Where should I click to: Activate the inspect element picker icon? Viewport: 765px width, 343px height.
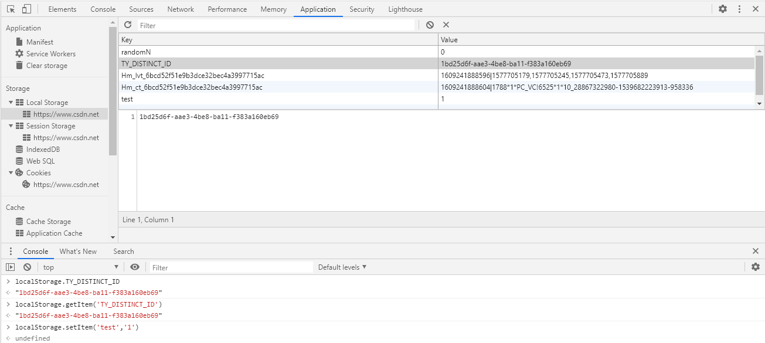coord(11,9)
